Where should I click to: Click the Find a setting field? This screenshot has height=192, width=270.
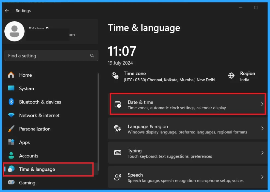coord(51,56)
